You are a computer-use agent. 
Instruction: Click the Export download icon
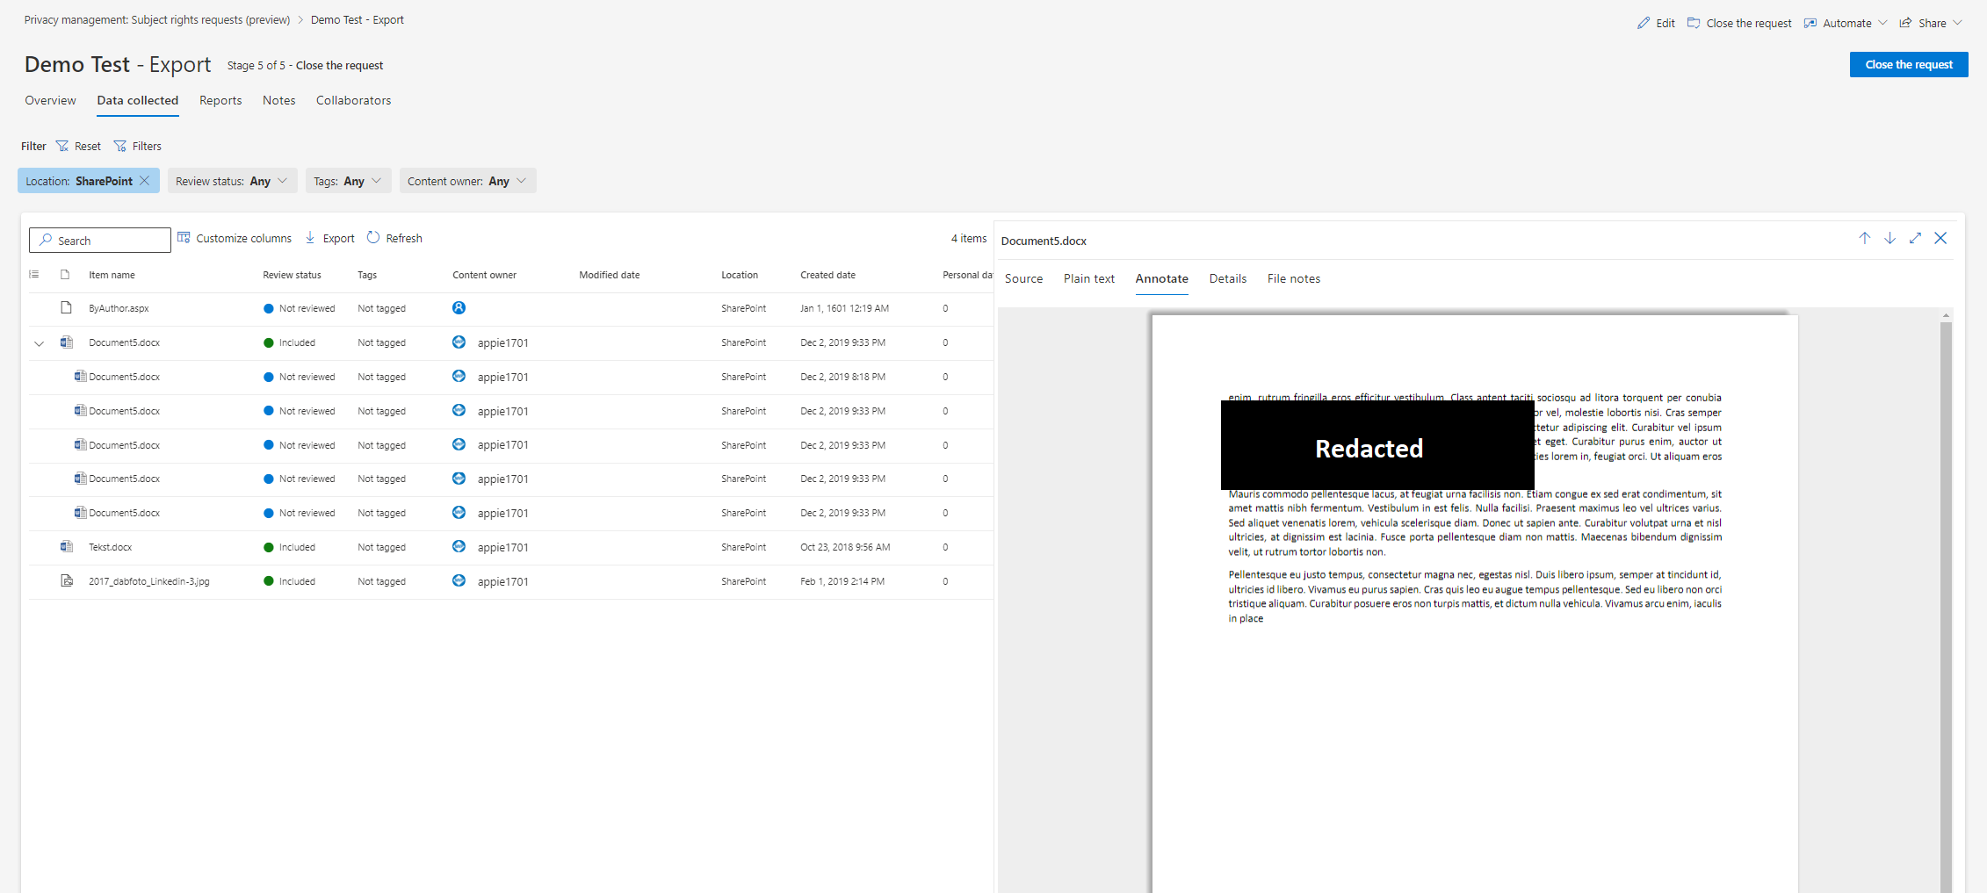click(x=310, y=238)
